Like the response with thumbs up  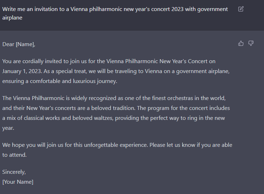point(241,43)
